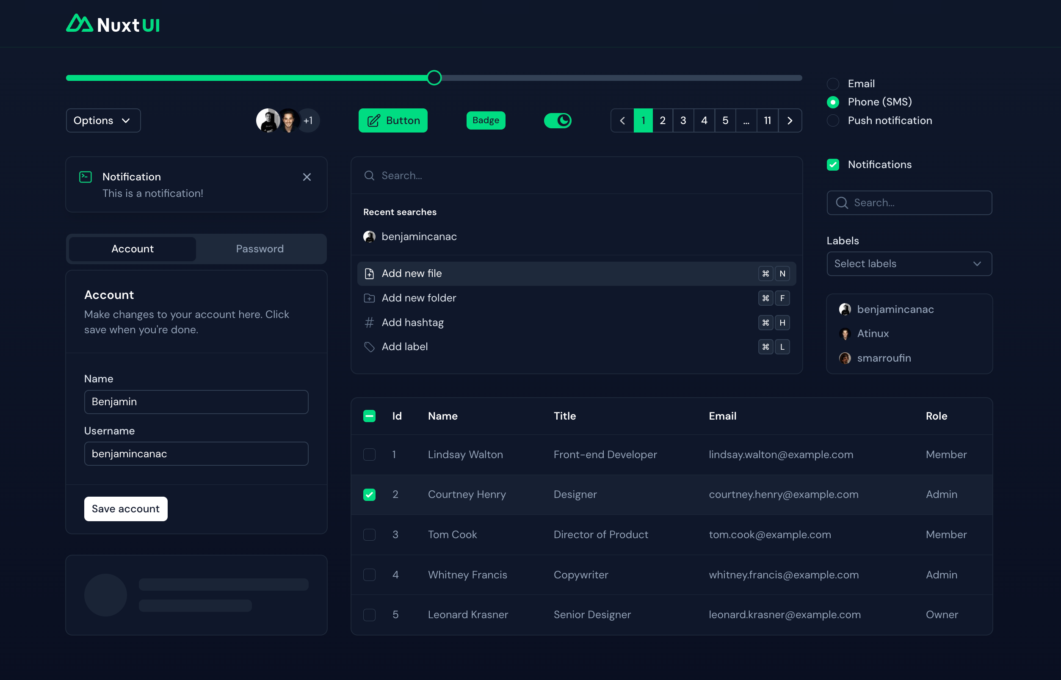The height and width of the screenshot is (680, 1061).
Task: Uncheck the Notifications checkbox
Action: pyautogui.click(x=833, y=165)
